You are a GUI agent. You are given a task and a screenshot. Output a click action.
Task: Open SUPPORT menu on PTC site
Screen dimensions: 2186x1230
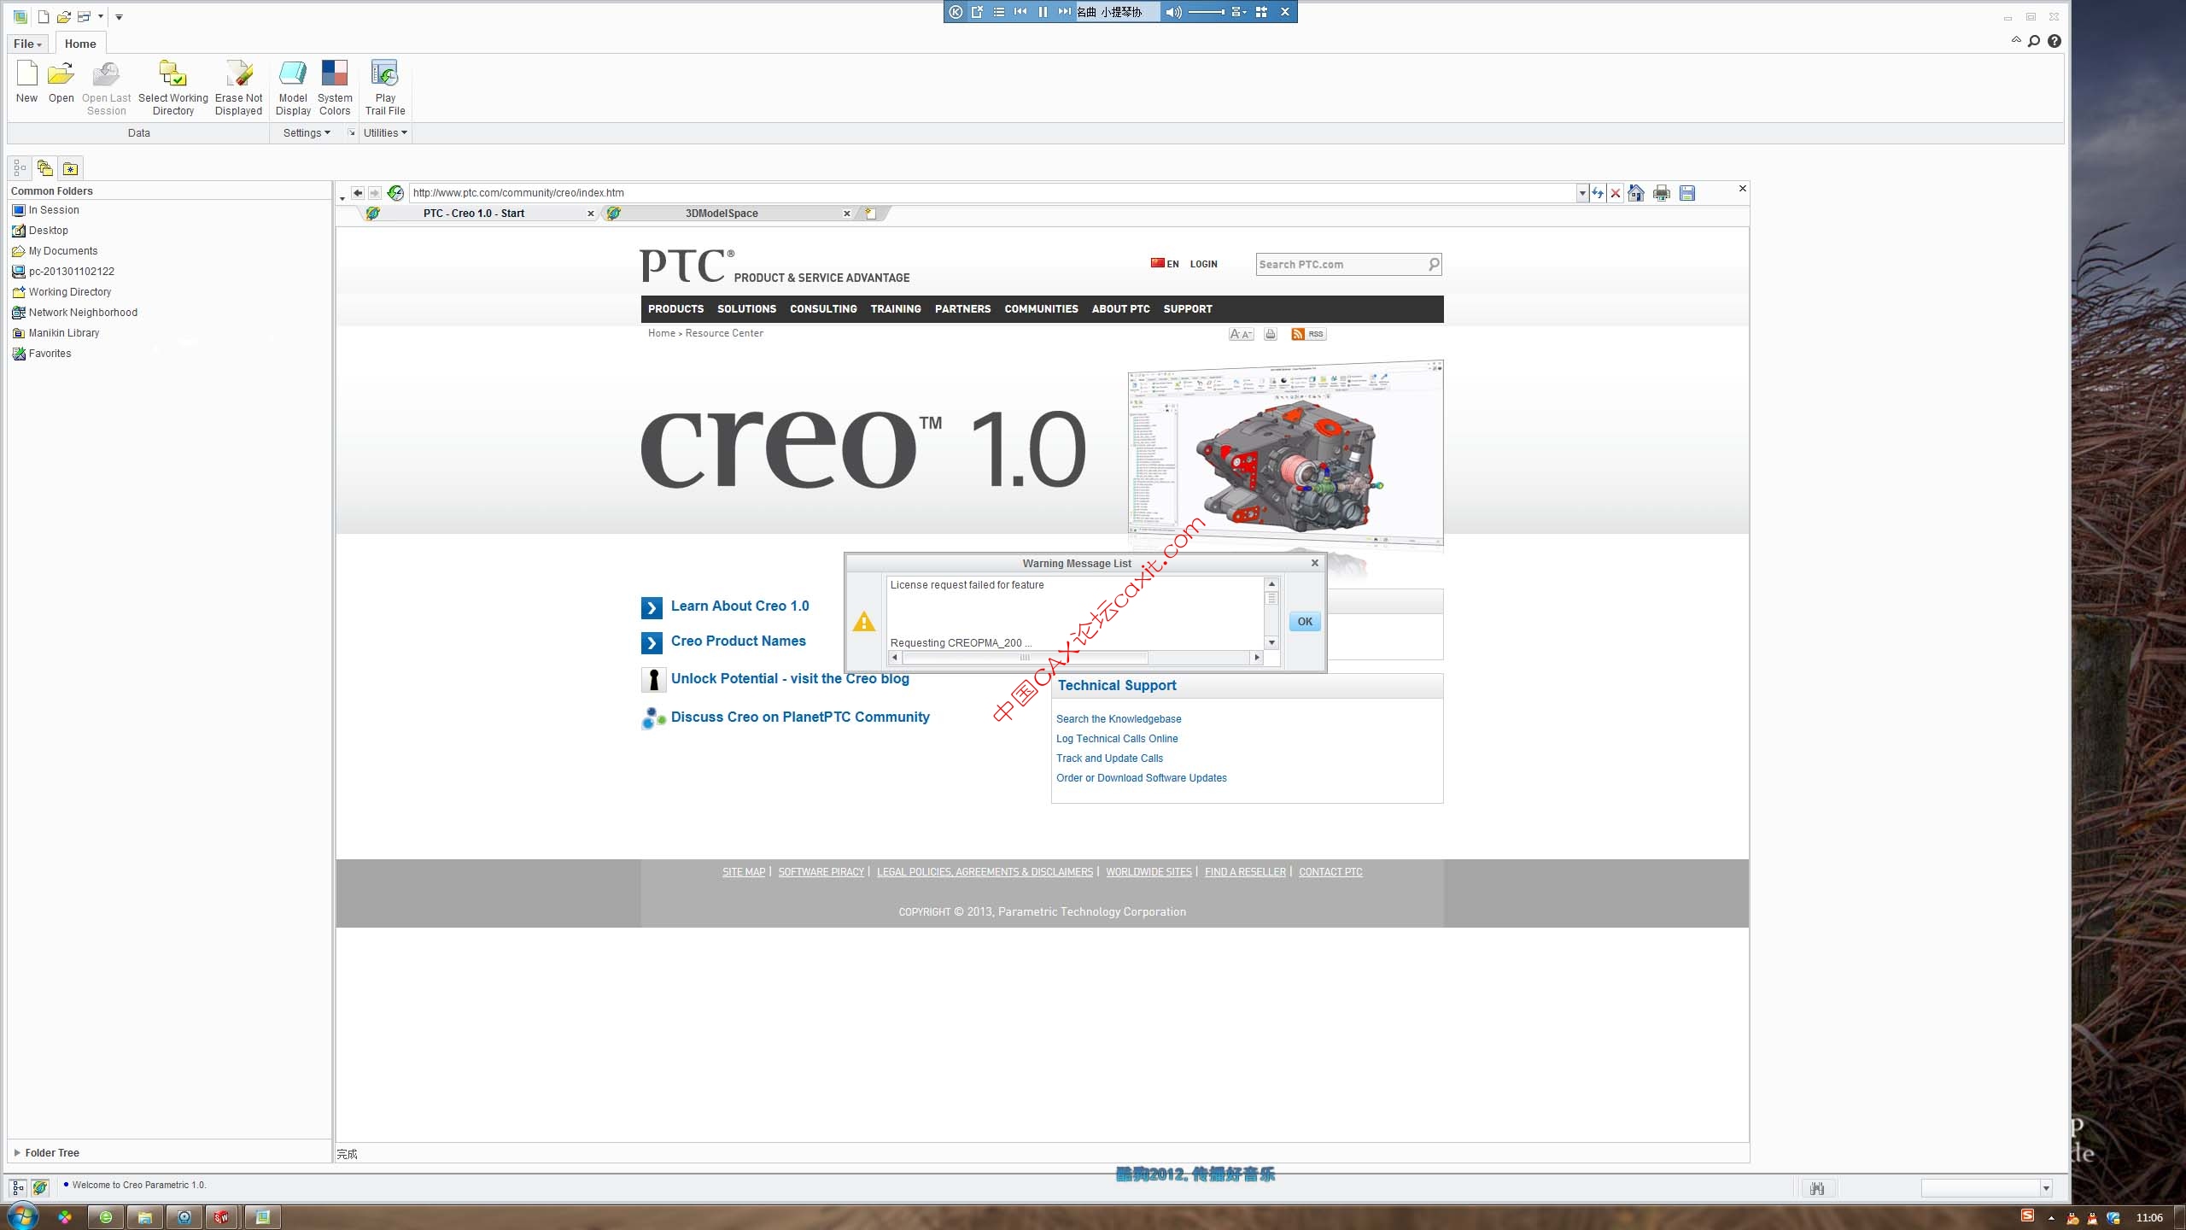click(x=1187, y=309)
